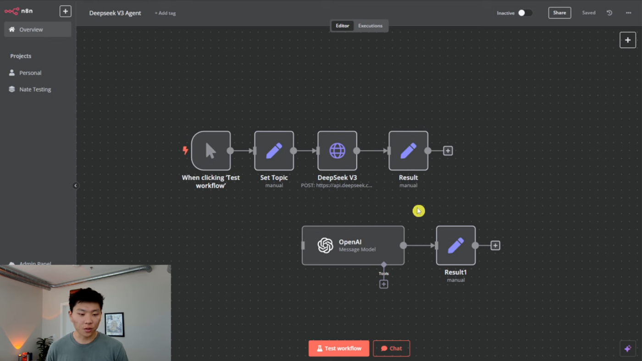Click the Test workflow button
The height and width of the screenshot is (361, 642).
coord(339,348)
